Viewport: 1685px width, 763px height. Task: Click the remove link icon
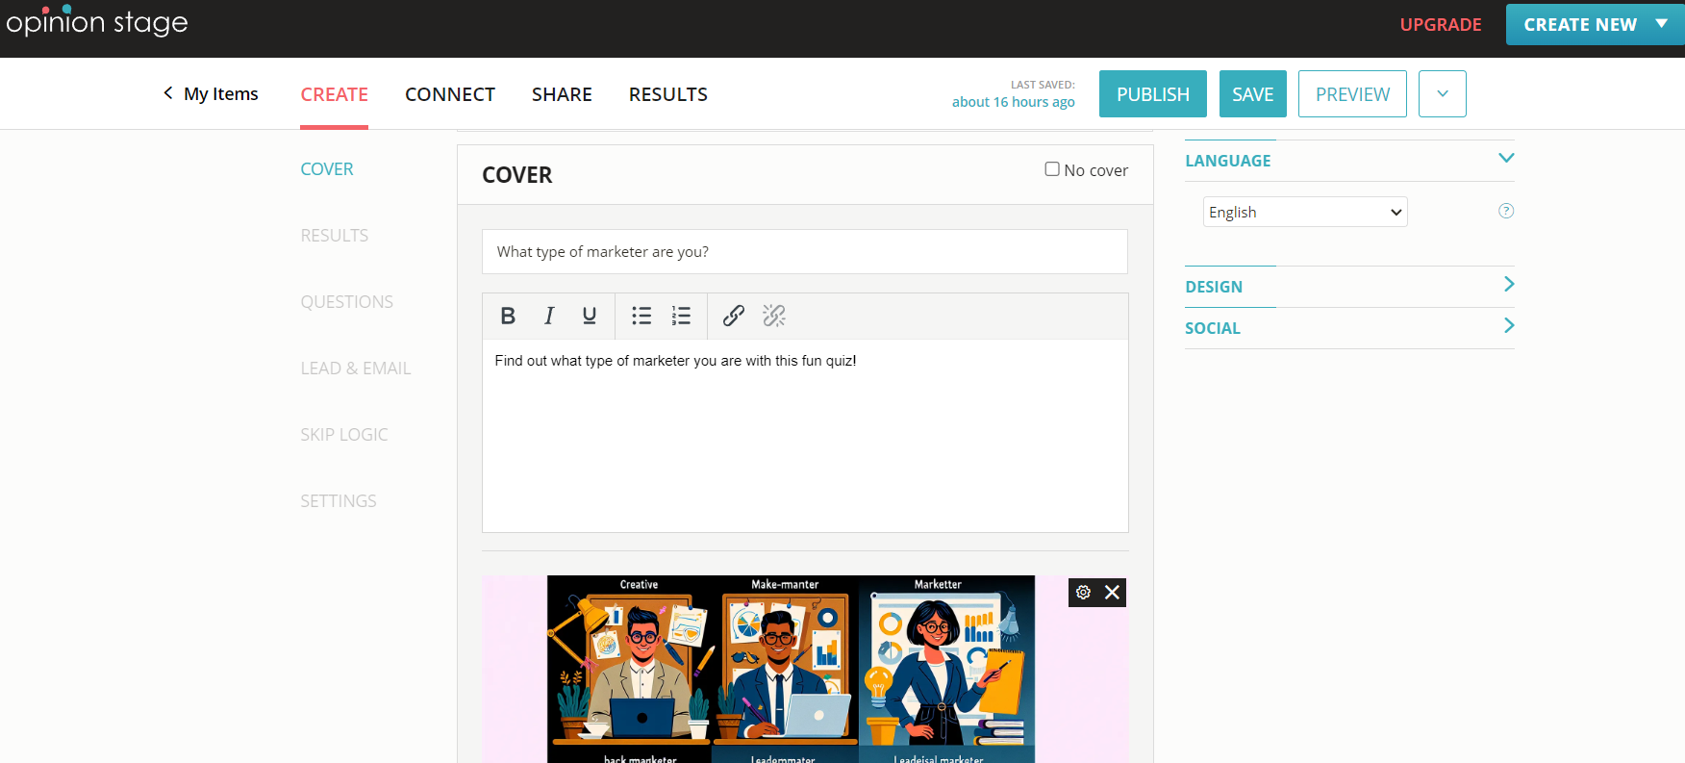click(774, 316)
